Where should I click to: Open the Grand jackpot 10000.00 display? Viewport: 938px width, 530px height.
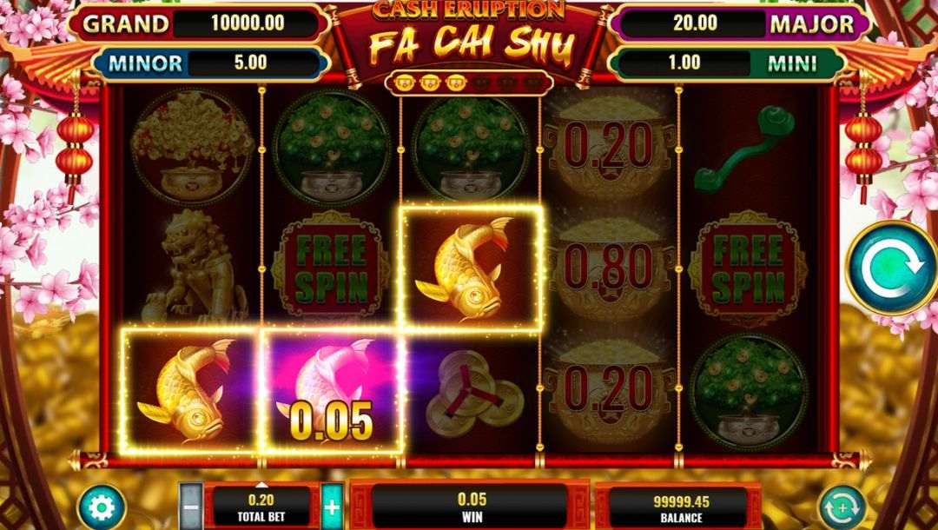[x=199, y=24]
